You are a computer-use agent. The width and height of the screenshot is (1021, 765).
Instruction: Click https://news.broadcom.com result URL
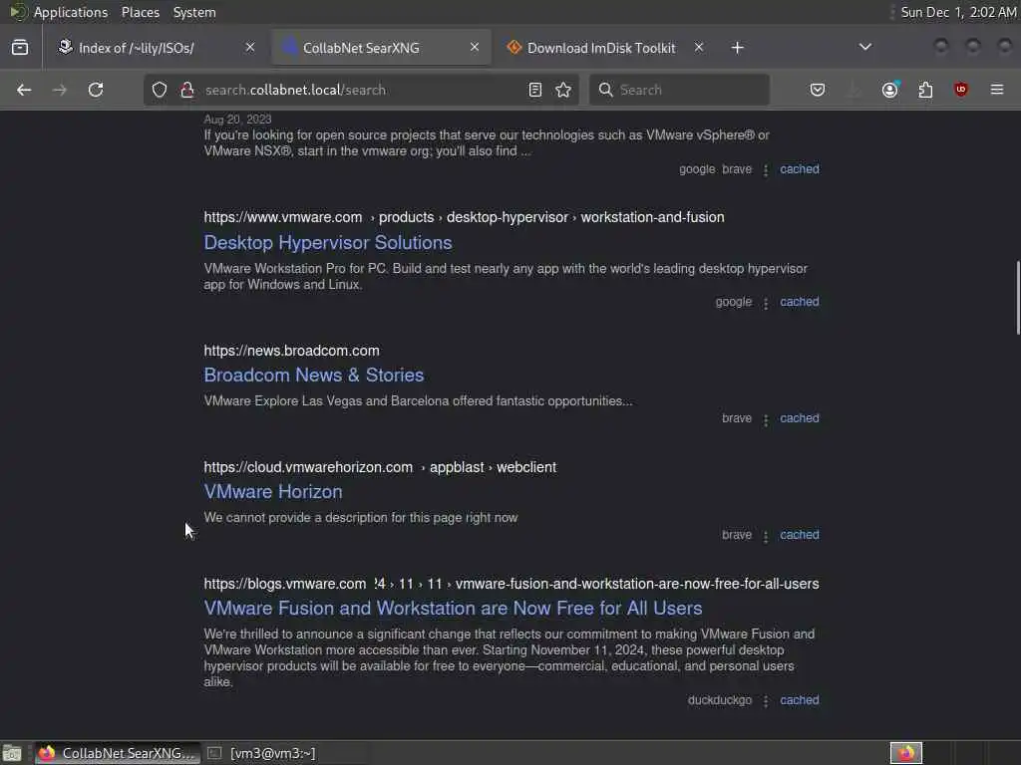(x=291, y=351)
